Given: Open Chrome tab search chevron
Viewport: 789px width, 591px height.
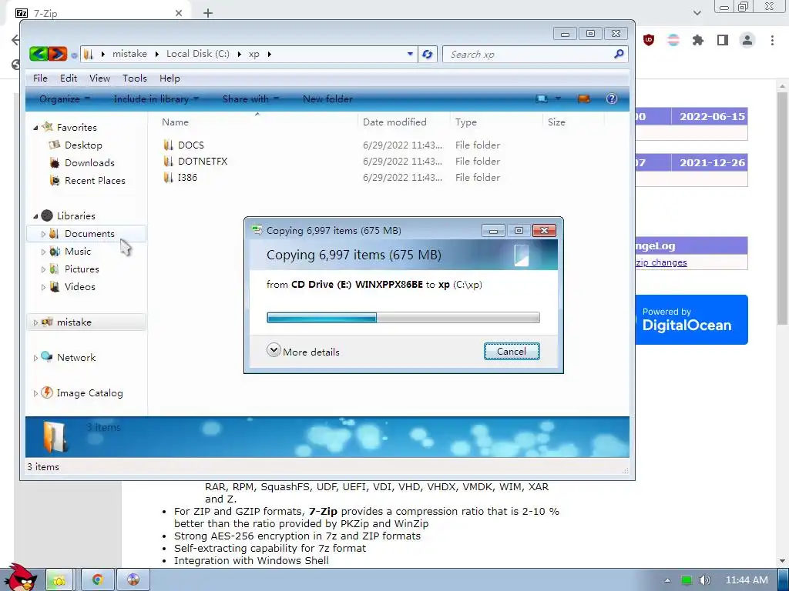Looking at the screenshot, I should 697,13.
